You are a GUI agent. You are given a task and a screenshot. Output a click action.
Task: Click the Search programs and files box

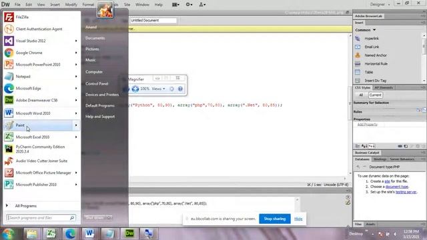tap(41, 218)
